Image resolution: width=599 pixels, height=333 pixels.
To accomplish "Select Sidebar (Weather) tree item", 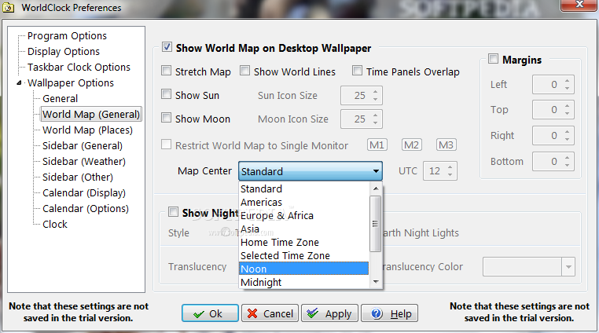I will [x=84, y=161].
